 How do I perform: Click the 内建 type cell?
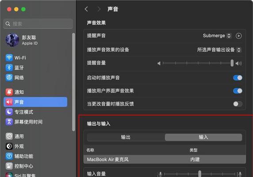click(x=195, y=159)
